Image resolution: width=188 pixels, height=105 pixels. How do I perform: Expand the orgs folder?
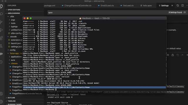[13, 20]
